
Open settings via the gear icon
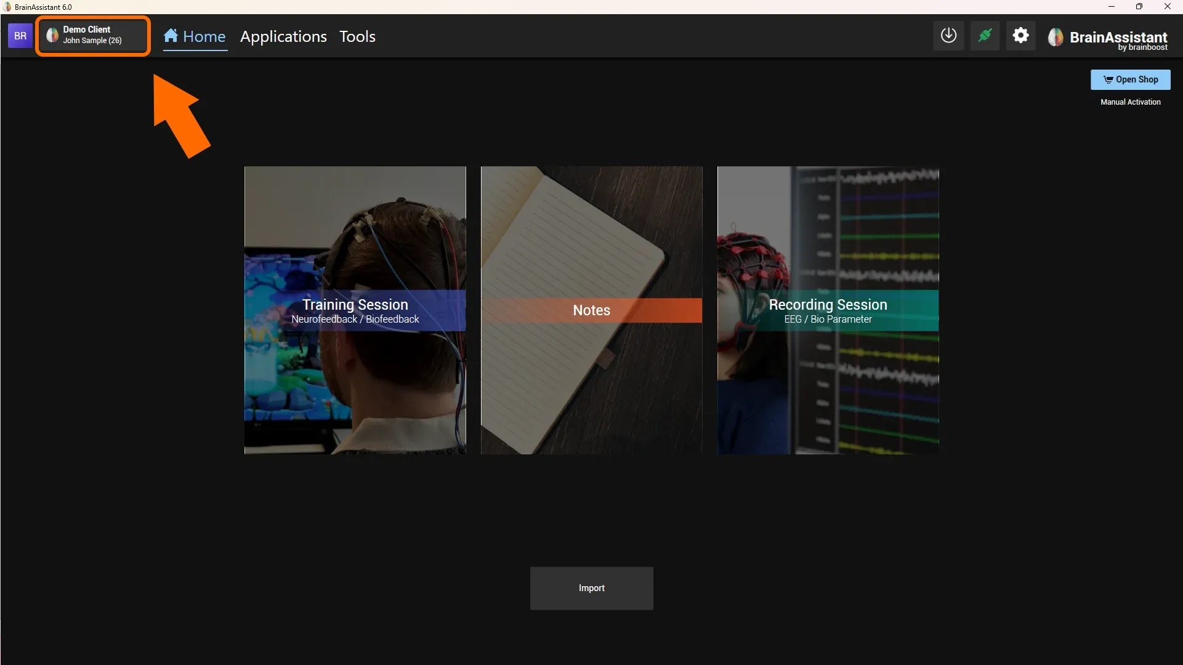1020,36
